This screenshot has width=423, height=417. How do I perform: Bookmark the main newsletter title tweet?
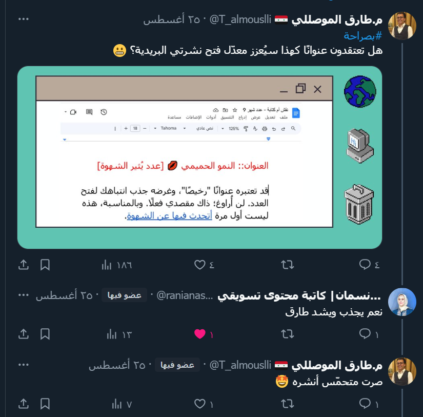[x=45, y=265]
